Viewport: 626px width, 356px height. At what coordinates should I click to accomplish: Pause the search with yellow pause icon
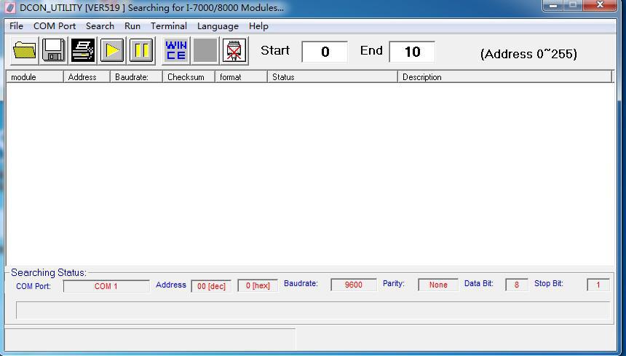pos(141,51)
